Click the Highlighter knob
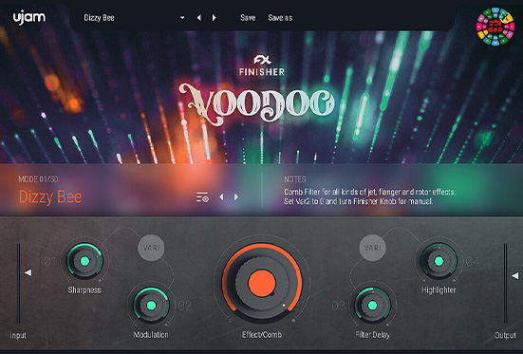 [x=439, y=261]
